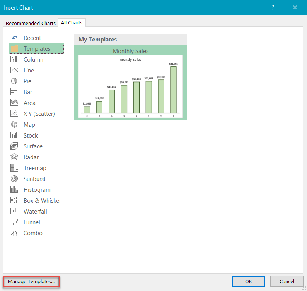Click the X Y Scatter chart icon
The image size is (307, 291).
pyautogui.click(x=14, y=114)
